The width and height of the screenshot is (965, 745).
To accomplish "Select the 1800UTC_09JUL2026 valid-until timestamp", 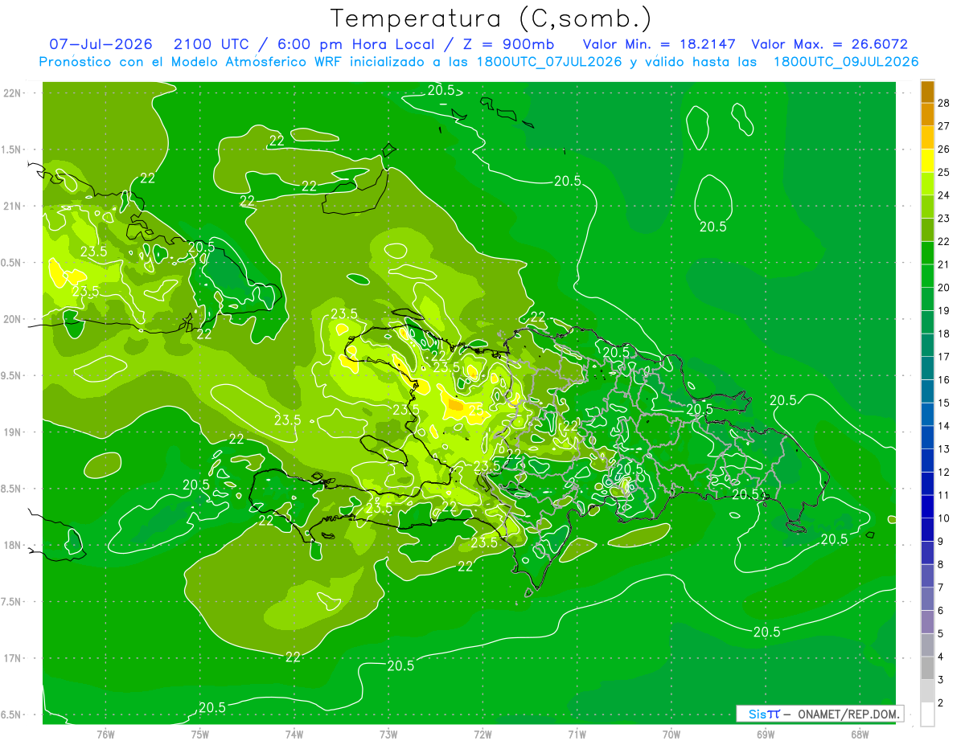I will 845,62.
